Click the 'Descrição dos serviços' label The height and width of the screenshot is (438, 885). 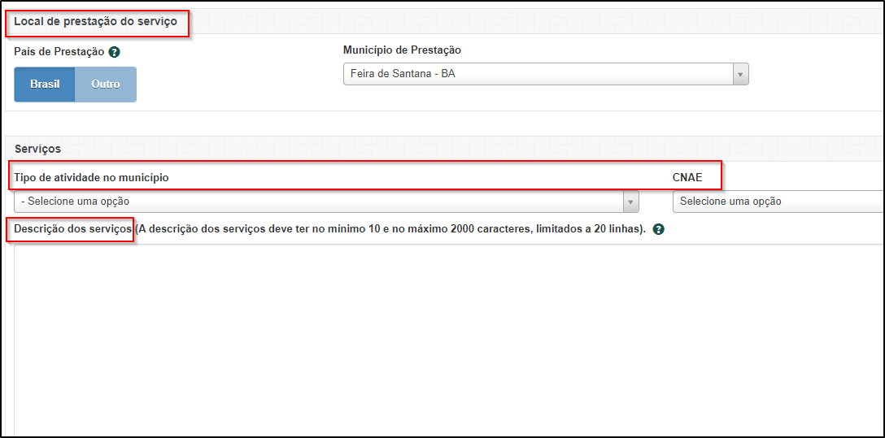tap(72, 229)
